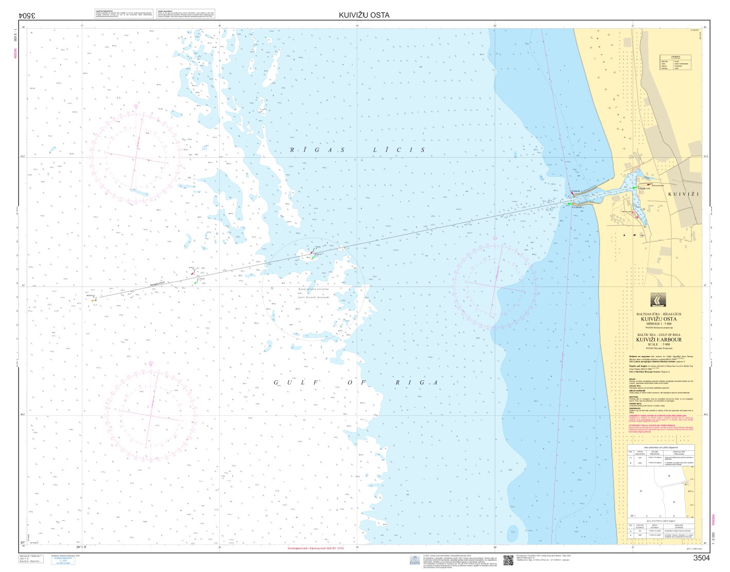
Task: Click the GULF OF RIGA sea label
Action: coord(355,383)
